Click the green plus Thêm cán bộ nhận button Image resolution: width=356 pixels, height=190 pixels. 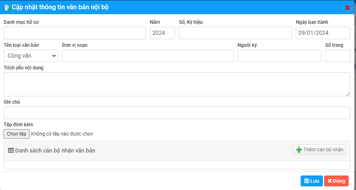(319, 150)
